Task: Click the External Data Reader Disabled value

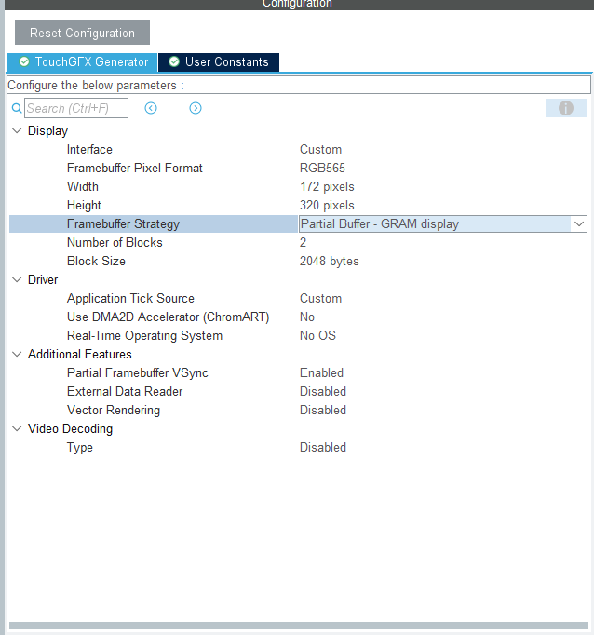Action: (x=323, y=392)
